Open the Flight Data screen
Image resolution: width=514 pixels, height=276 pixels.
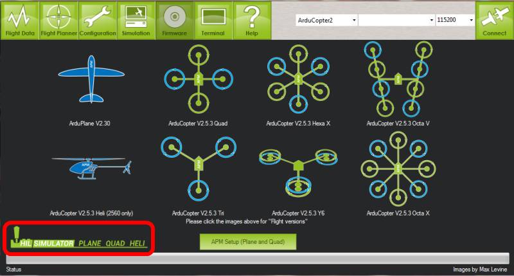pyautogui.click(x=19, y=19)
